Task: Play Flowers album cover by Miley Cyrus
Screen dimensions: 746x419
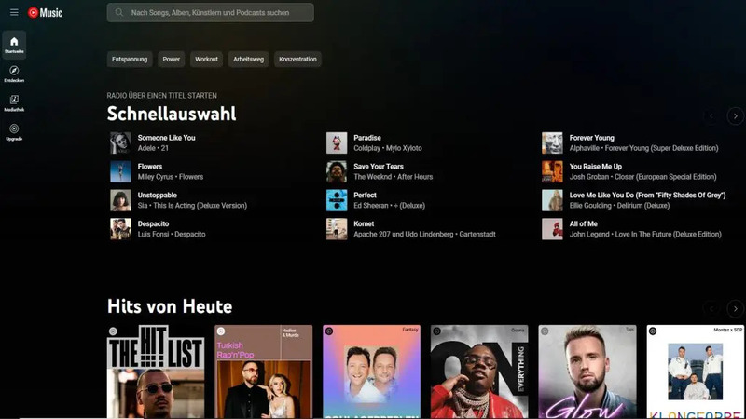Action: click(120, 171)
